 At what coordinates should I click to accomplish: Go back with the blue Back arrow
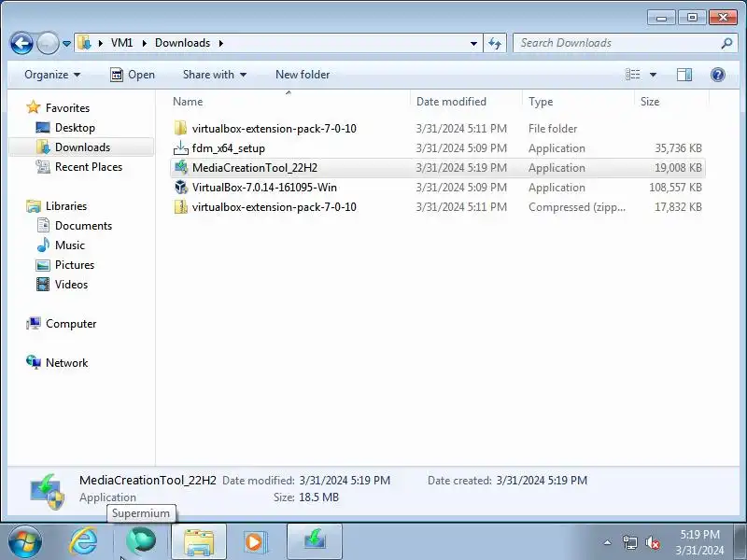pyautogui.click(x=21, y=43)
